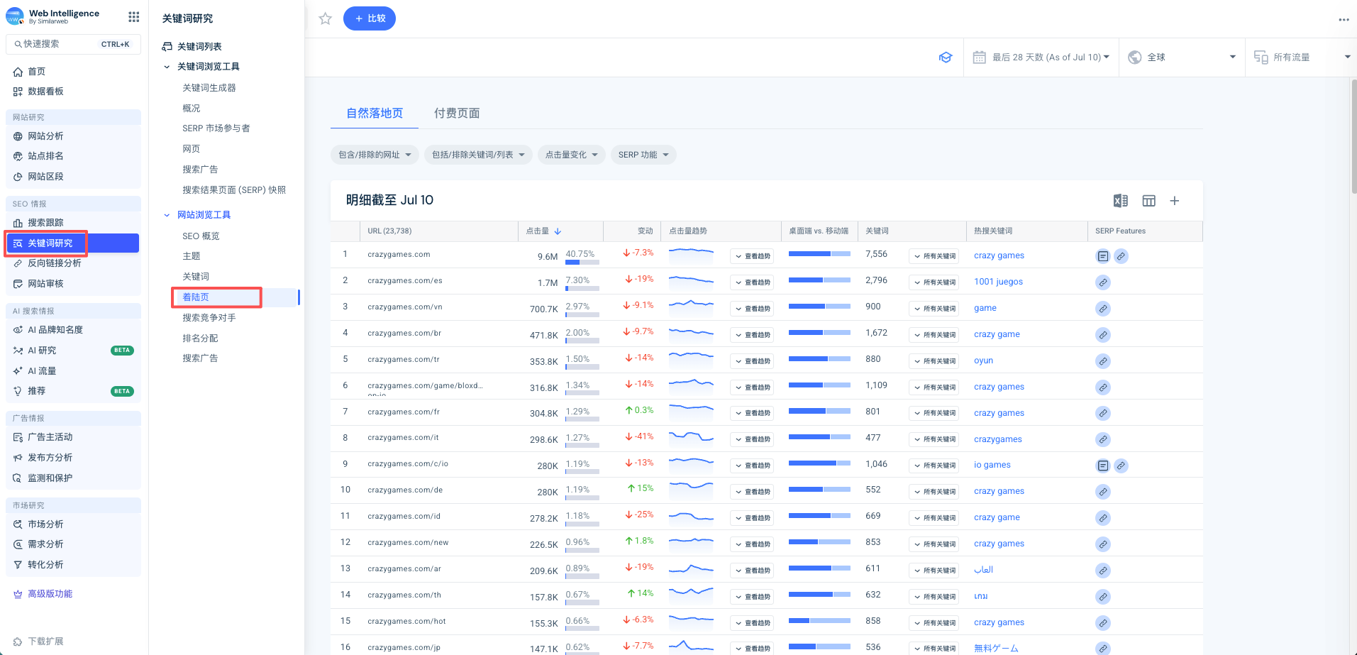Click the plus add icon in table header
The height and width of the screenshot is (655, 1357).
coord(1174,201)
